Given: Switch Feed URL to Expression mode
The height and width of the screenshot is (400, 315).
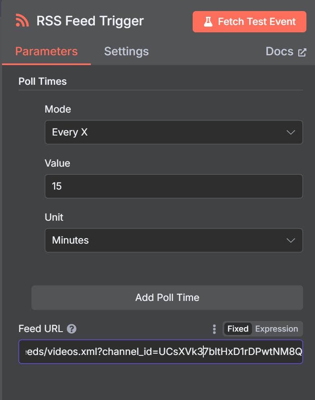Looking at the screenshot, I should click(x=277, y=329).
